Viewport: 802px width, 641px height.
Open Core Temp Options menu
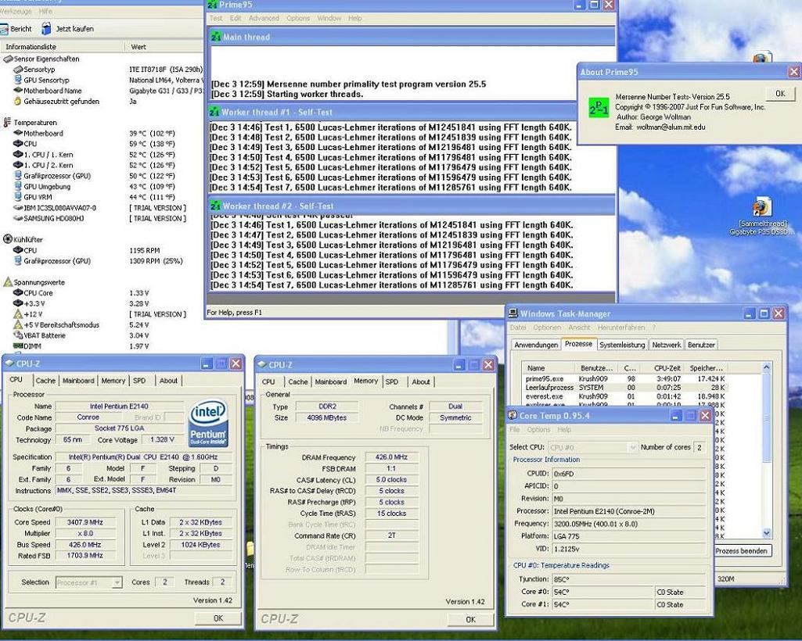(x=538, y=430)
